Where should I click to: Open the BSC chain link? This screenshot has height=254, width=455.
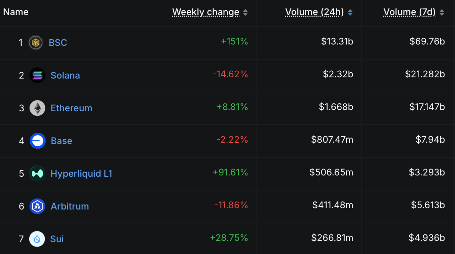pyautogui.click(x=58, y=42)
